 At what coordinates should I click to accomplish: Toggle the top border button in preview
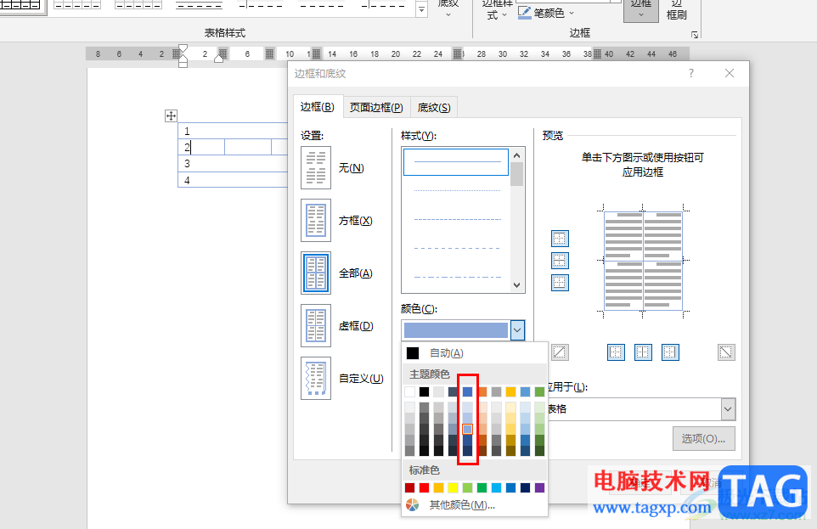(560, 239)
